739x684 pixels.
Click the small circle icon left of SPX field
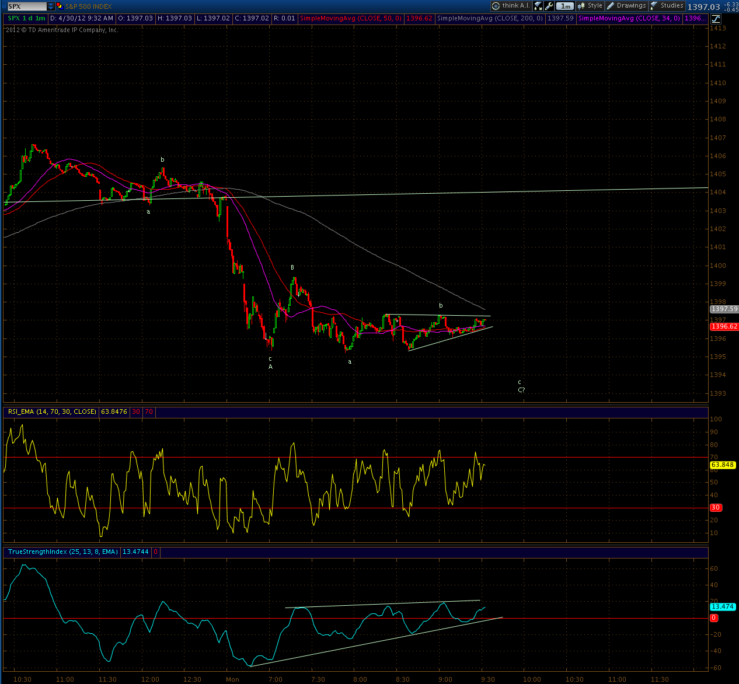pos(4,6)
